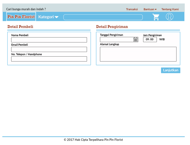Click the Nama Pembeli input field
Image resolution: width=190 pixels, height=145 pixels.
coord(49,40)
